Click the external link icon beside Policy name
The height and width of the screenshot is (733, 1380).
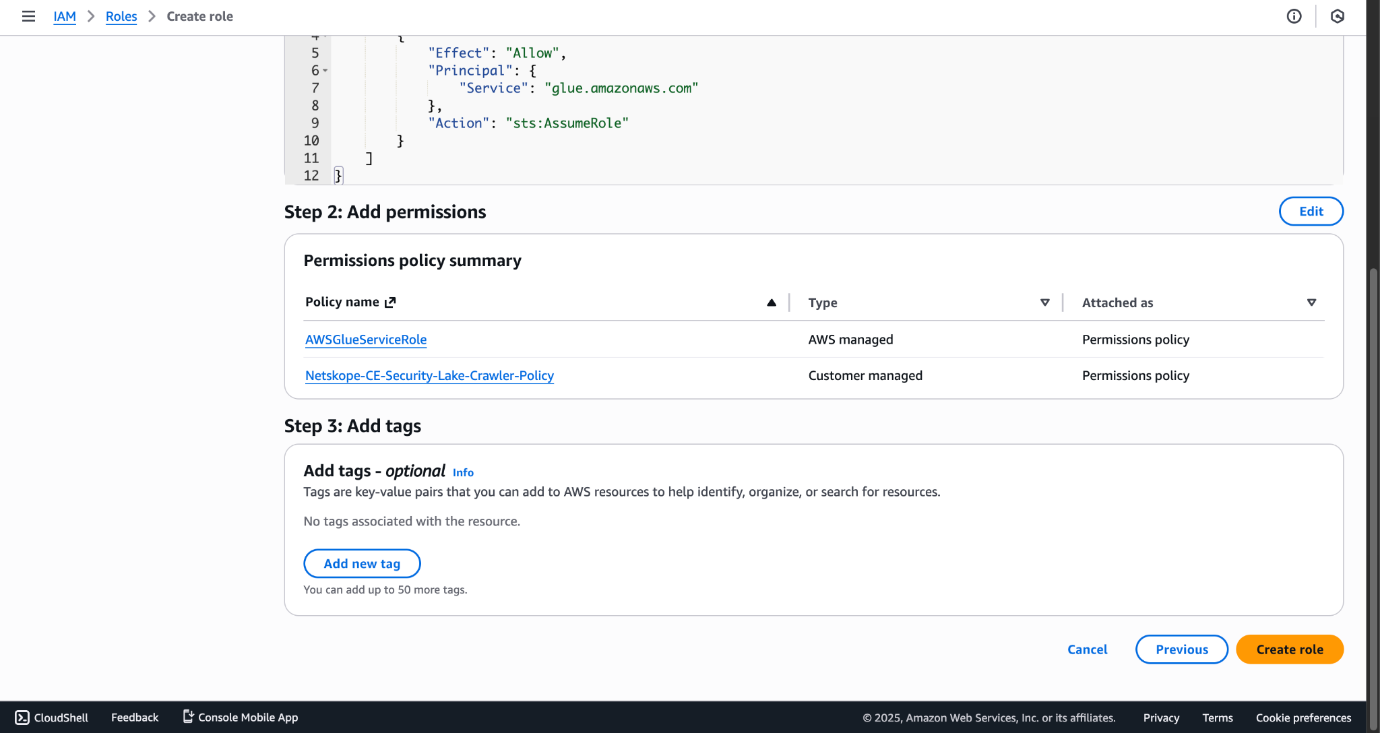pyautogui.click(x=390, y=302)
